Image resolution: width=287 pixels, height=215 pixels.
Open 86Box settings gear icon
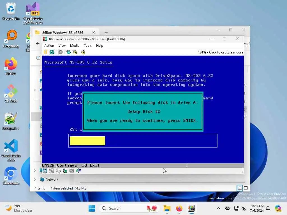tap(83, 52)
